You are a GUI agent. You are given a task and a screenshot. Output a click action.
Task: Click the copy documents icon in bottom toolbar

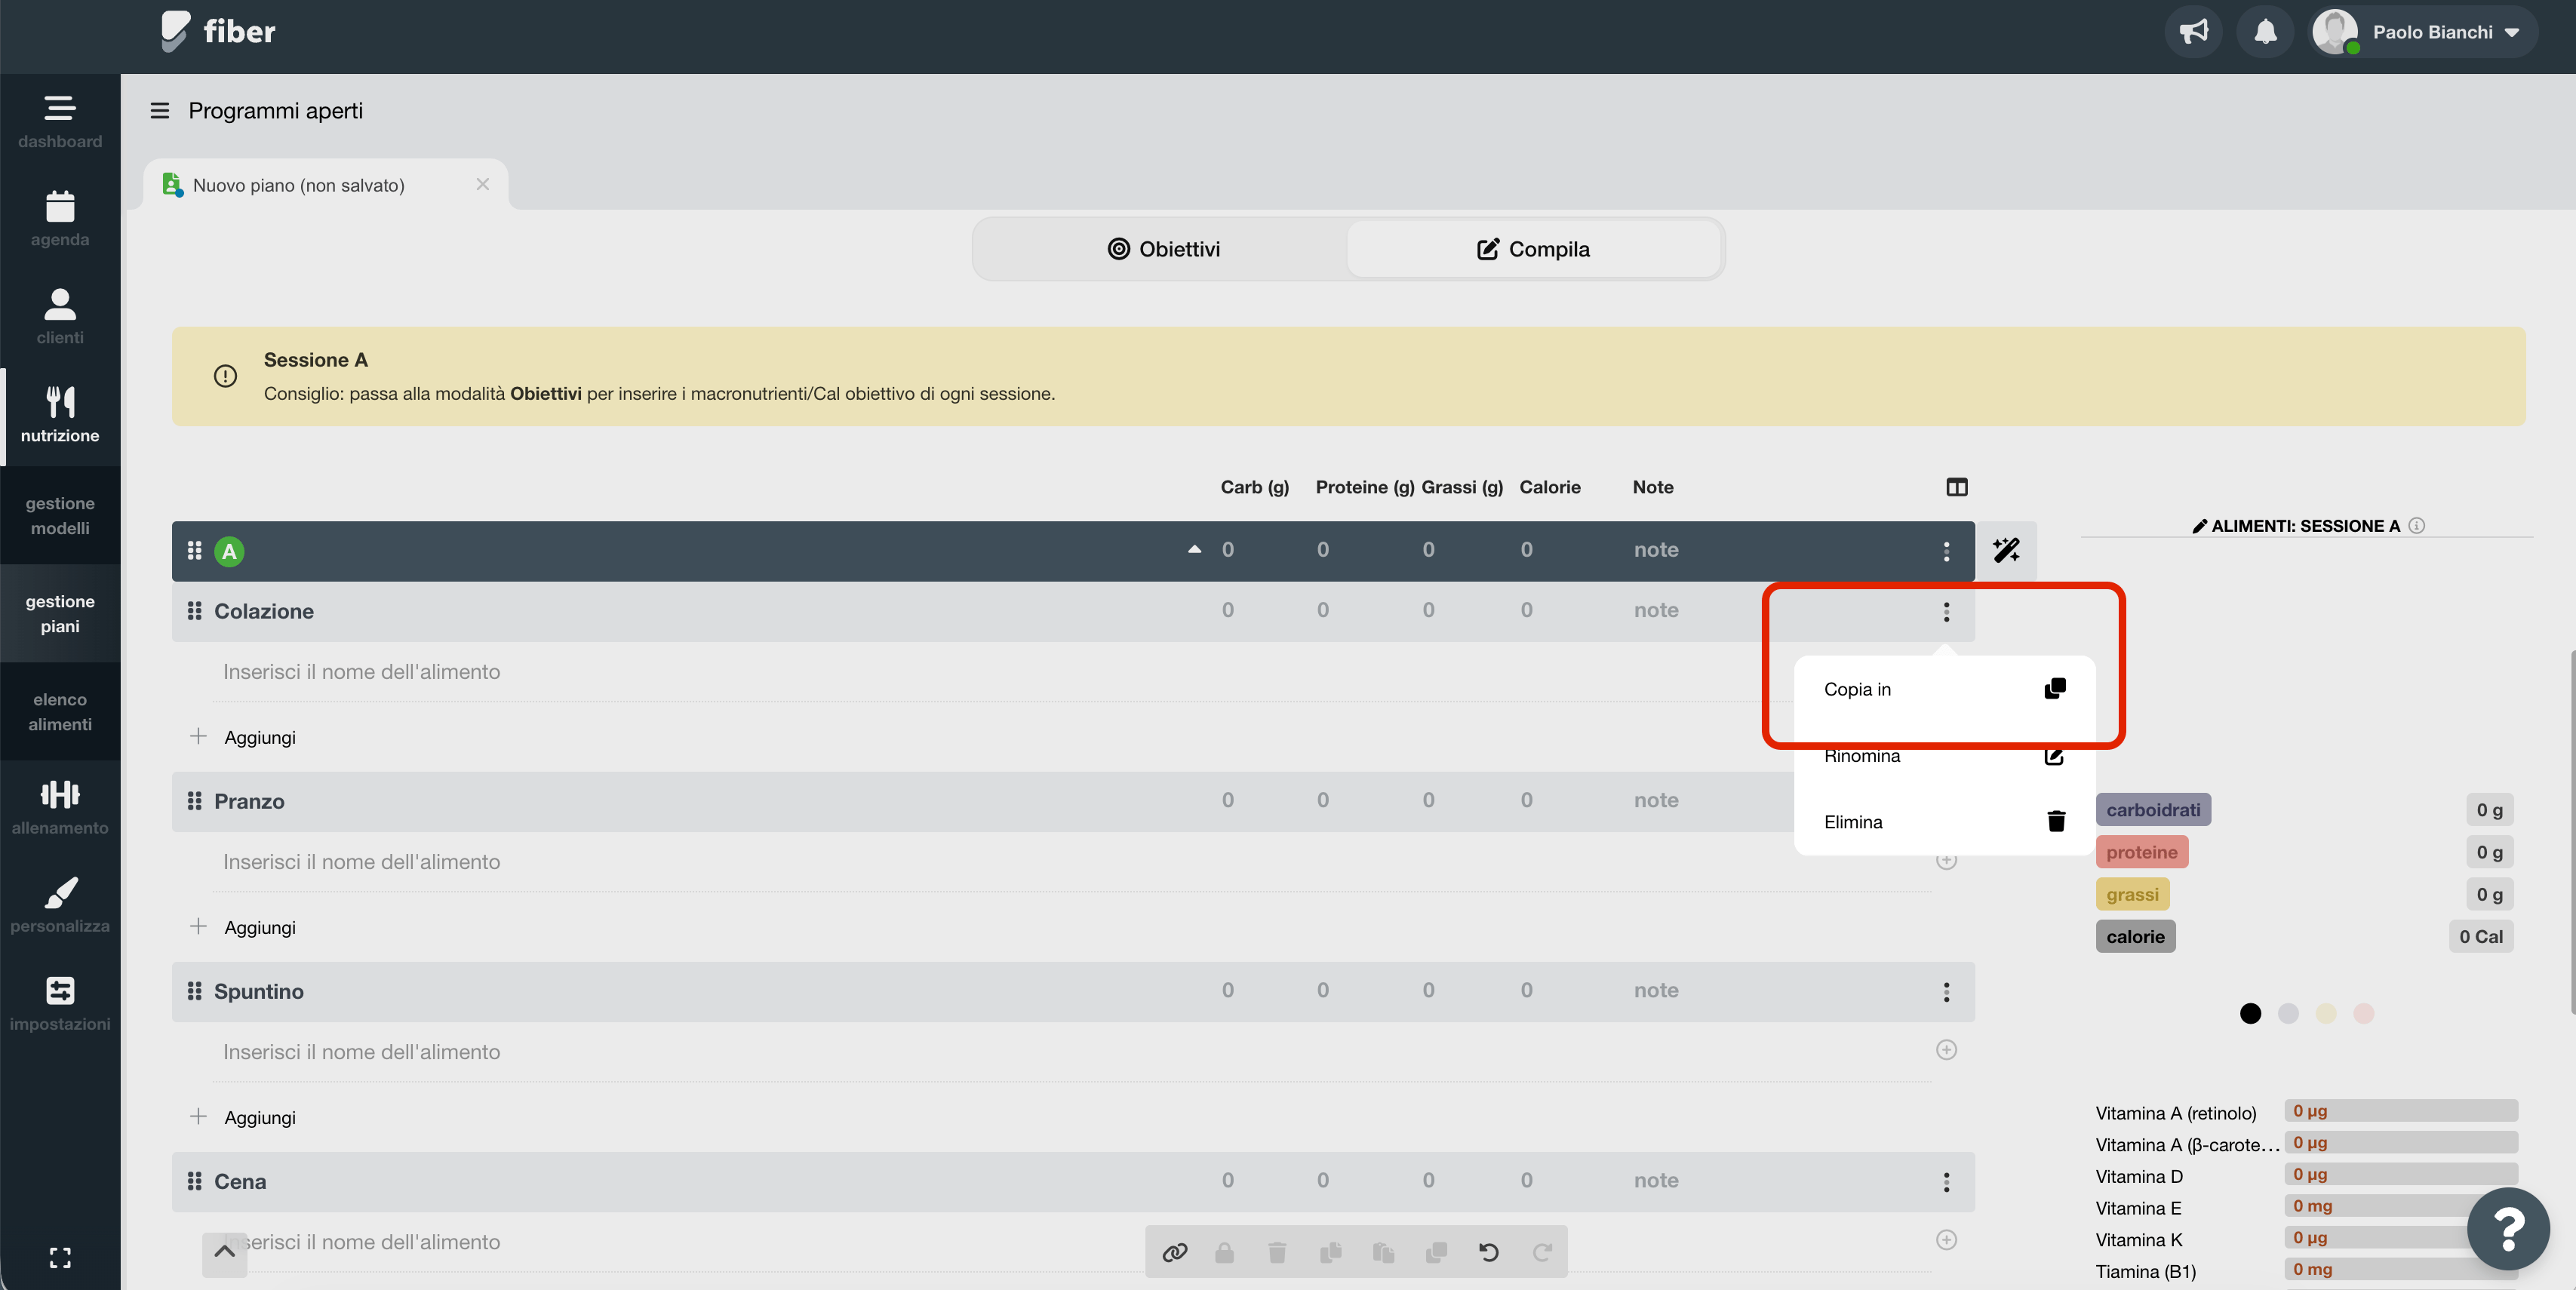[1330, 1252]
